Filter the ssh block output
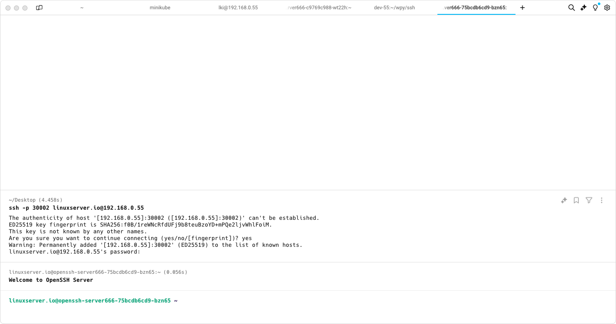 point(589,200)
